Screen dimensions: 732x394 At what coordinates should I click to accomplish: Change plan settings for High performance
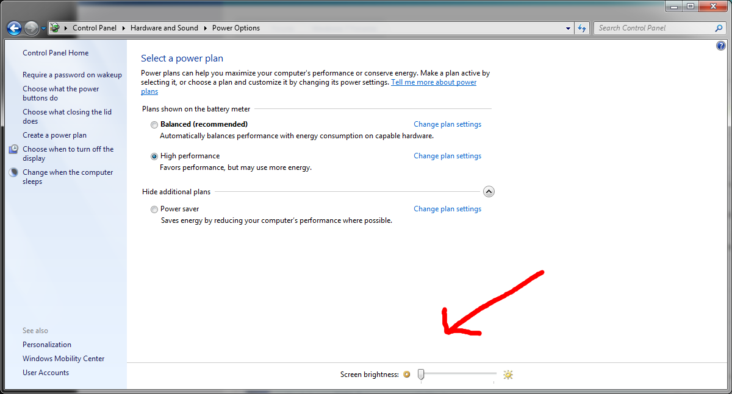pyautogui.click(x=447, y=156)
